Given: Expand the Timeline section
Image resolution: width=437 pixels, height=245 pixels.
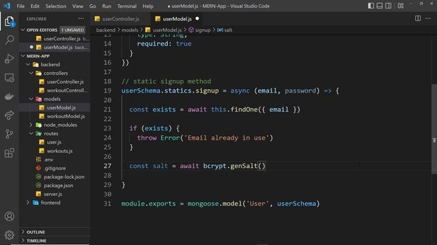Looking at the screenshot, I should tap(55, 240).
